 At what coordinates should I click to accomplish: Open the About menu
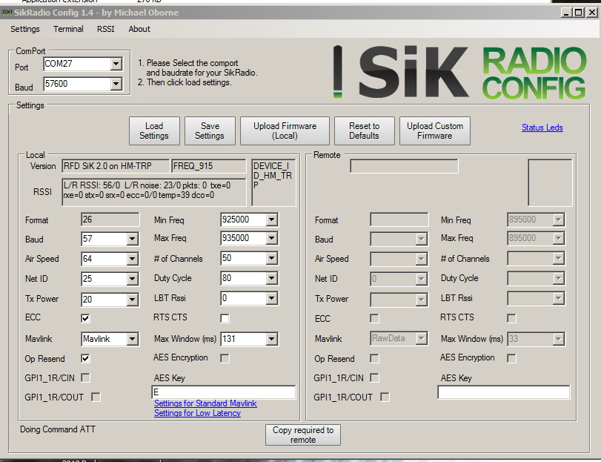point(139,29)
